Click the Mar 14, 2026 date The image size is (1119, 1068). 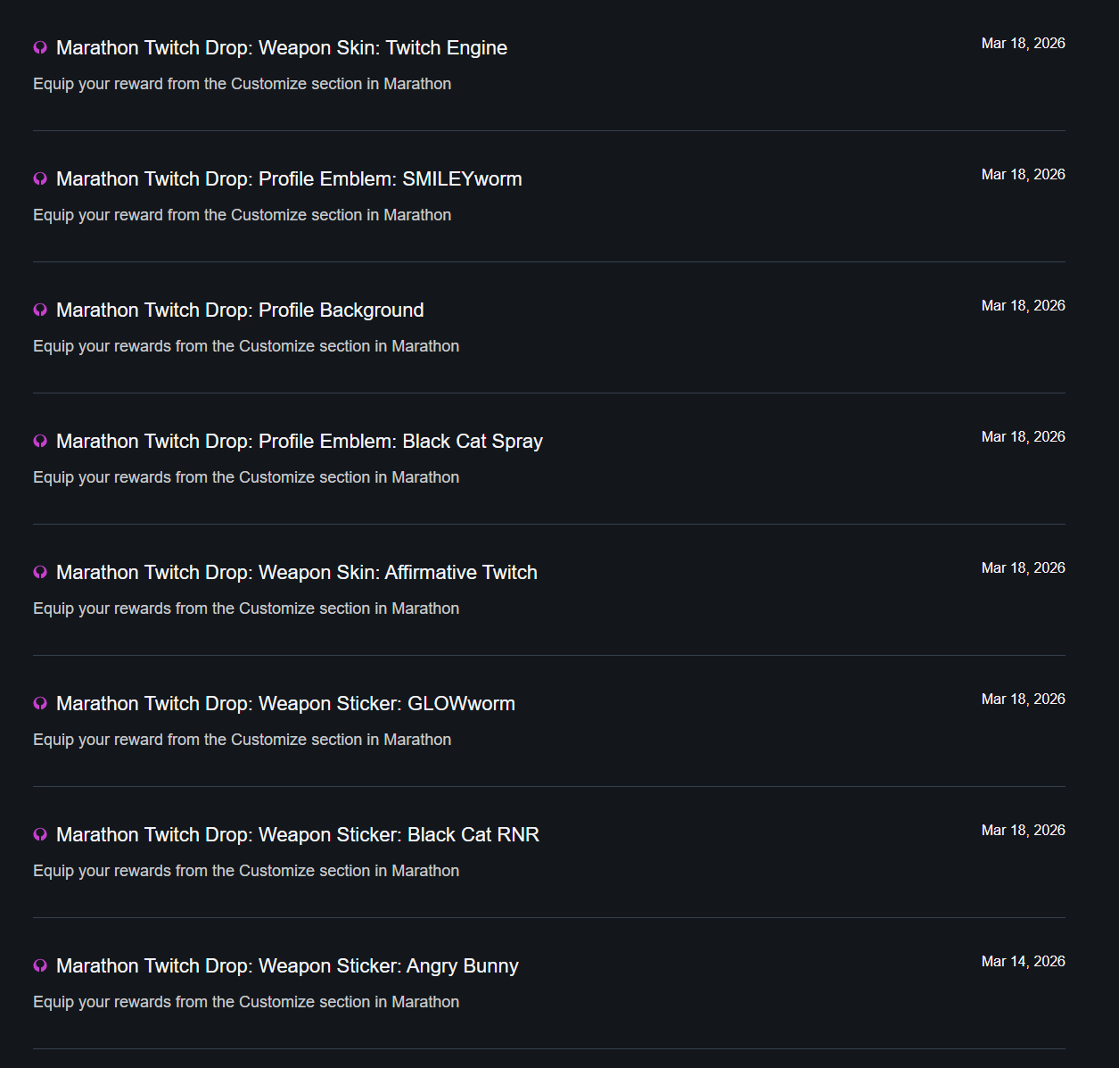[x=1023, y=961]
